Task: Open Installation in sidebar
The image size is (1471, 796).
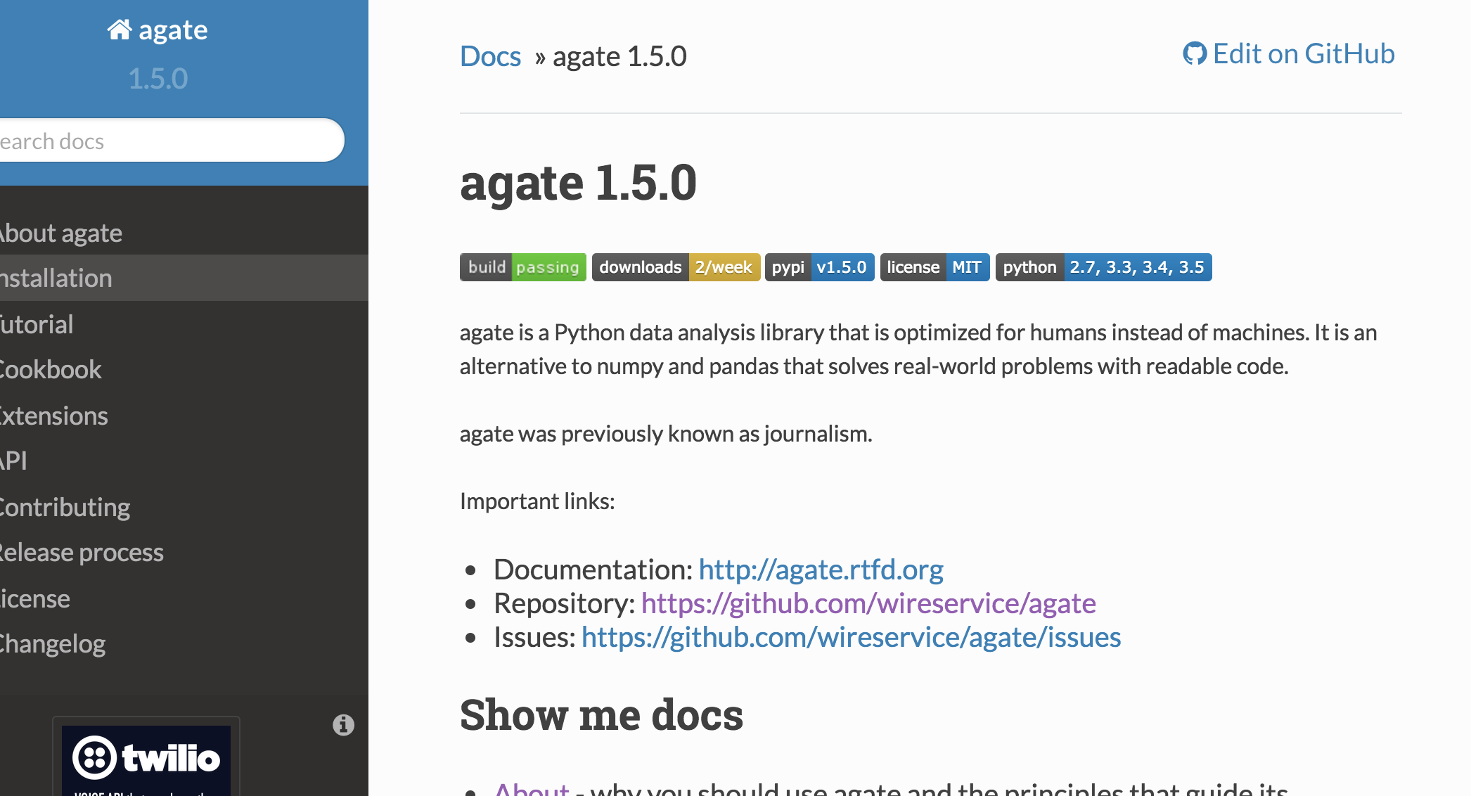Action: 184,278
